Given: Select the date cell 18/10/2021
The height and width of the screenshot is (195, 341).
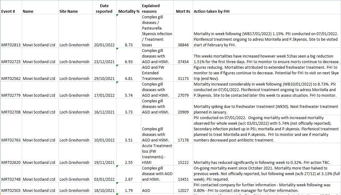Looking at the screenshot, I should 104,191.
